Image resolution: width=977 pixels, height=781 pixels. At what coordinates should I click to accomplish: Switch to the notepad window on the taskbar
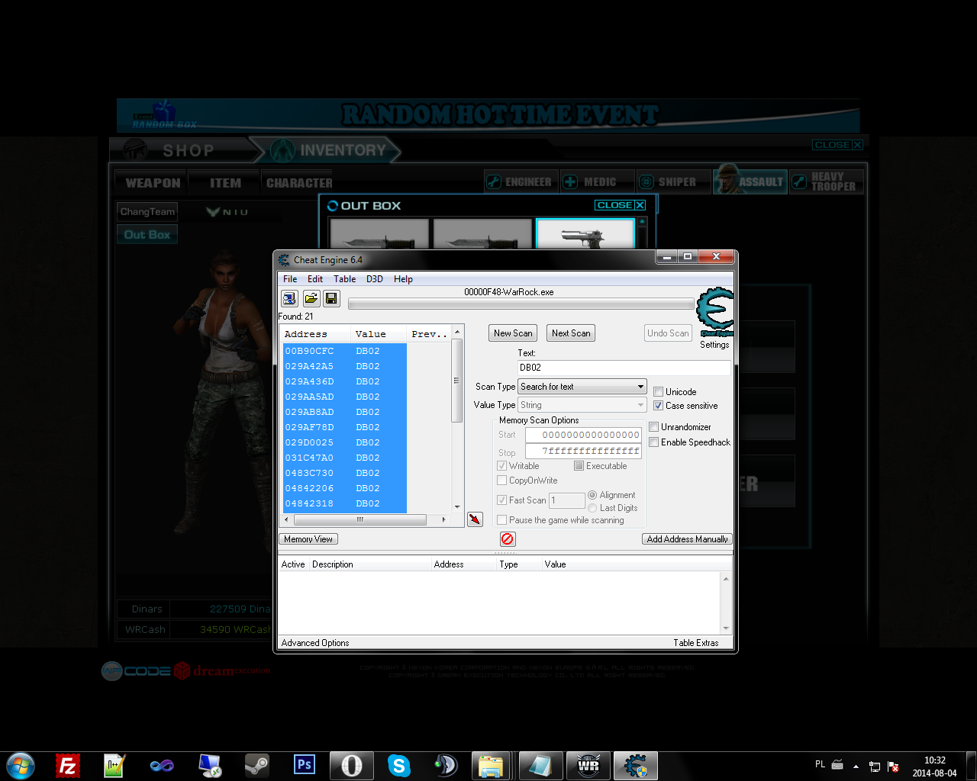point(540,766)
